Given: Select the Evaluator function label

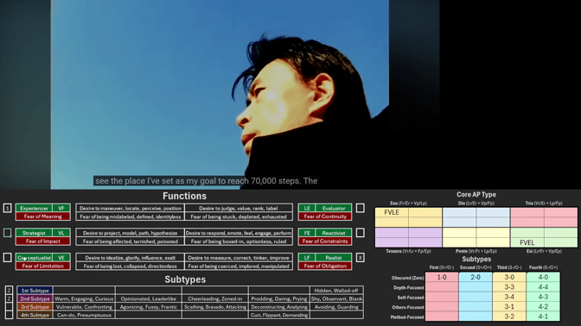Looking at the screenshot, I should coord(334,208).
